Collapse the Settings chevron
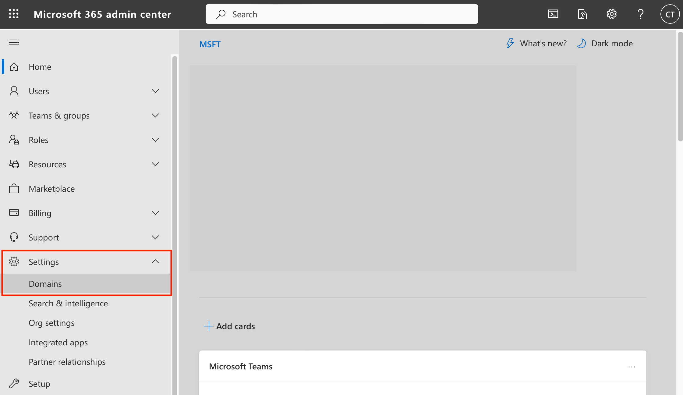The height and width of the screenshot is (395, 683). tap(155, 261)
